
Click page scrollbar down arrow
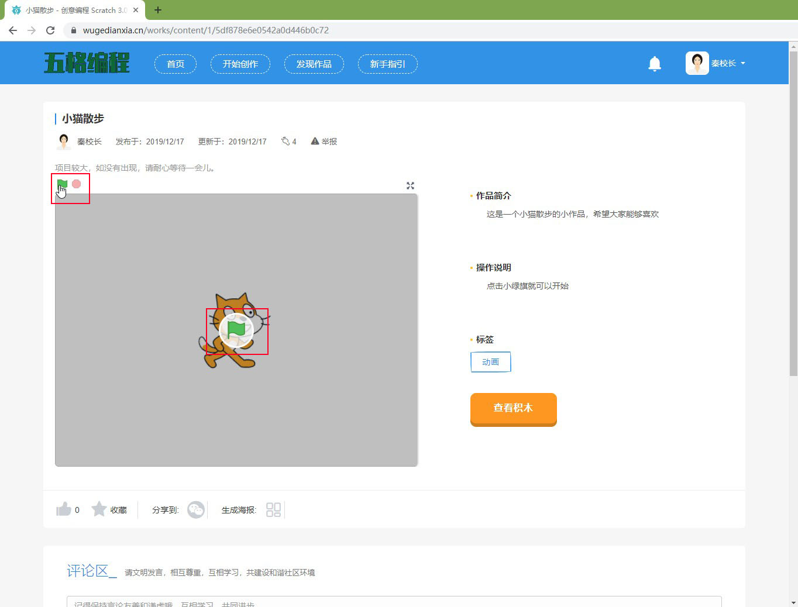(x=793, y=602)
